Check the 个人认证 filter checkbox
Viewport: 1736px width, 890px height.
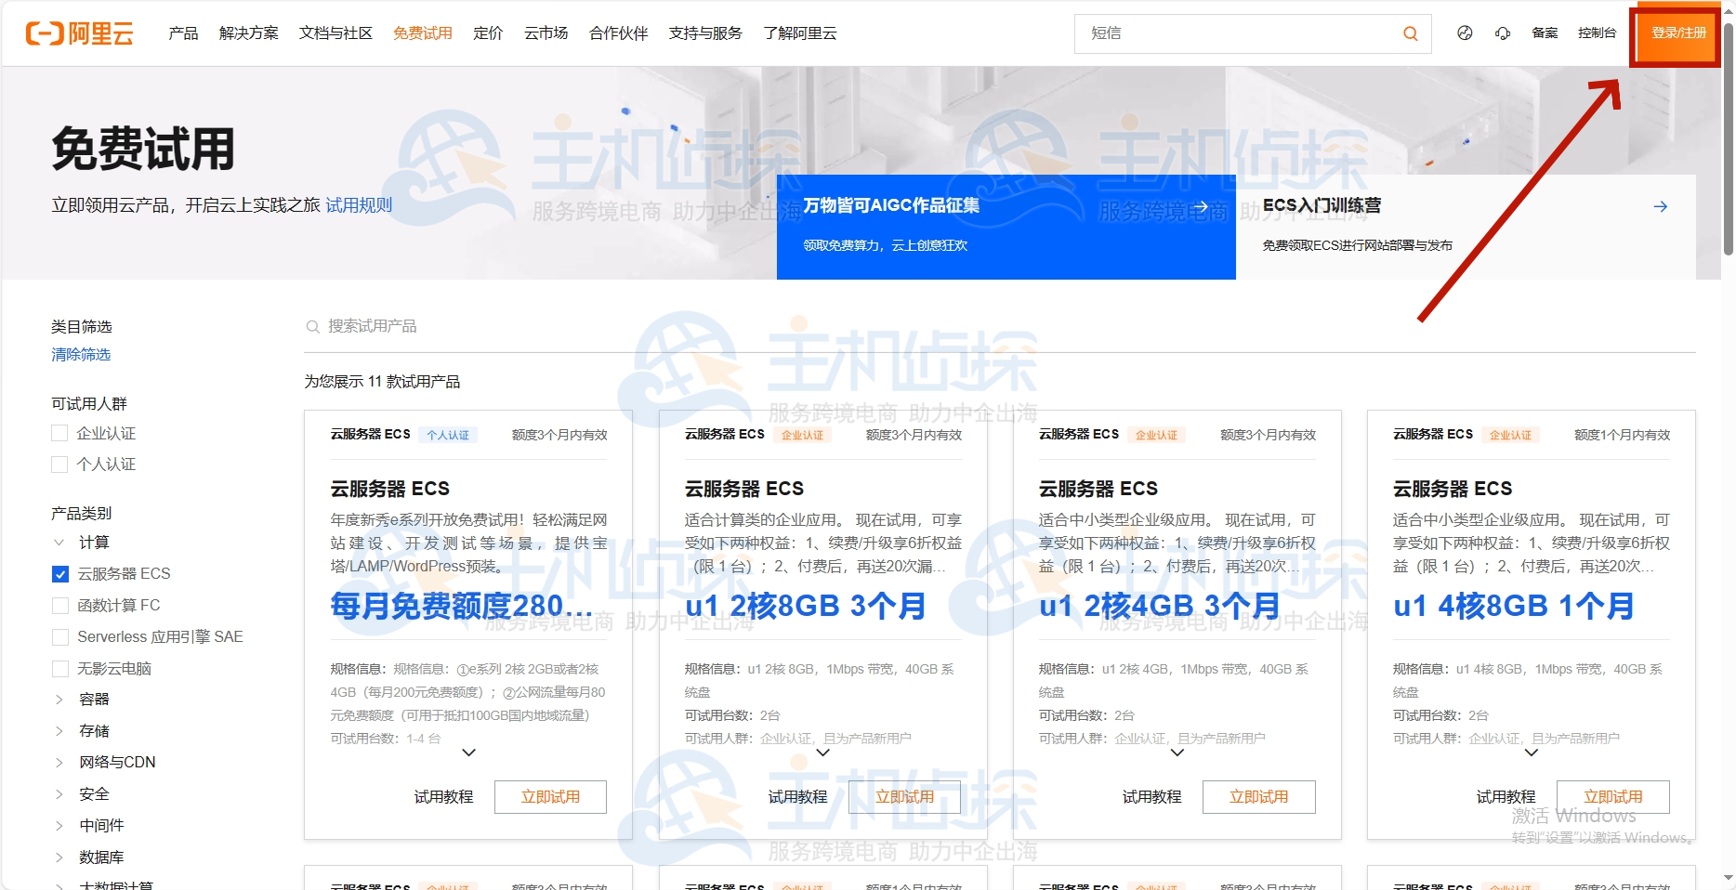[x=58, y=464]
